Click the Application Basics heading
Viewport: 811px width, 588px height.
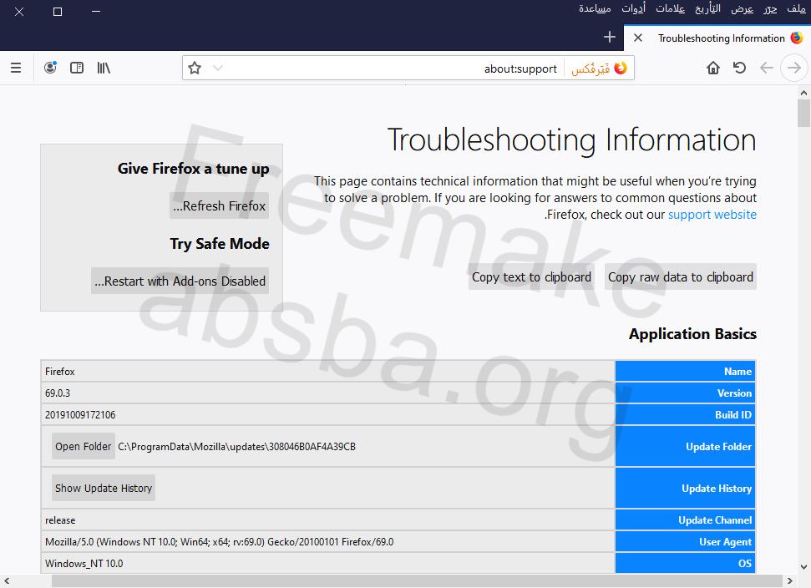692,334
